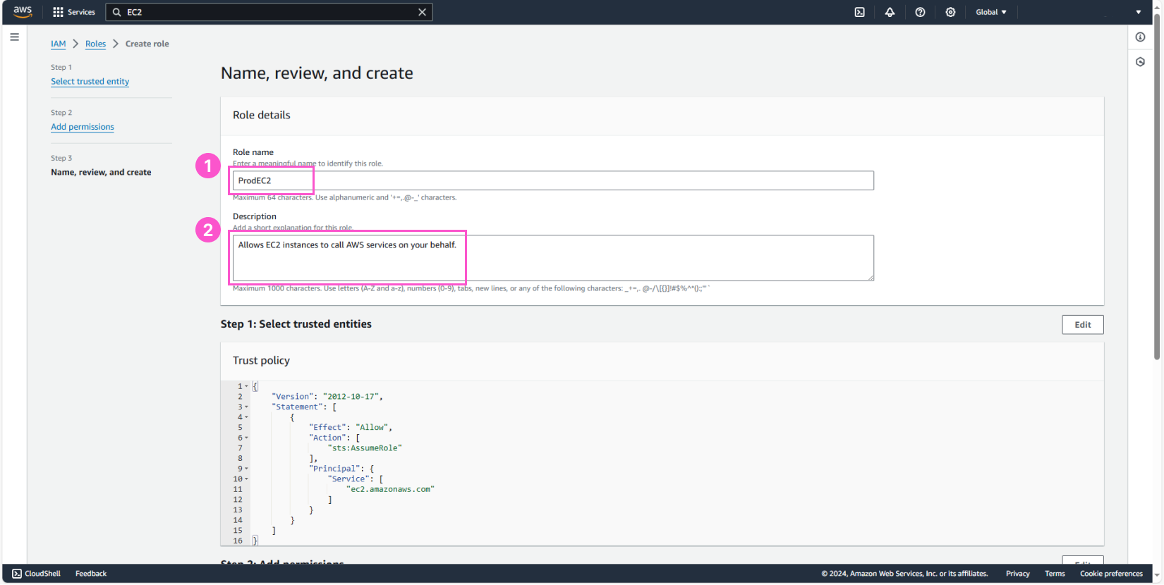Open the tutorials clock icon on right
Viewport: 1164px width, 585px height.
tap(1140, 62)
